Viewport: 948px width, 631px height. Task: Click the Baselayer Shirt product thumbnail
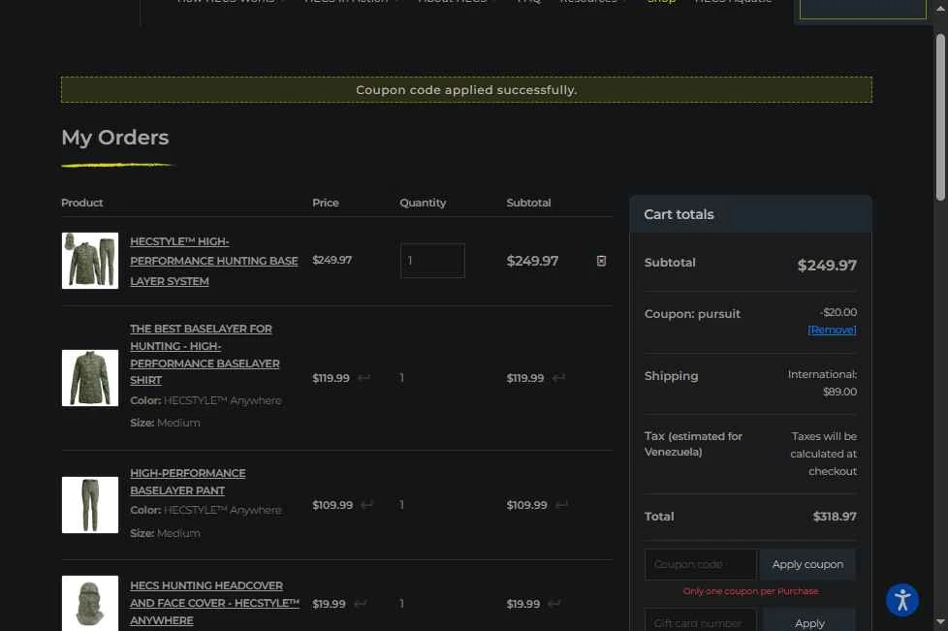(x=90, y=378)
